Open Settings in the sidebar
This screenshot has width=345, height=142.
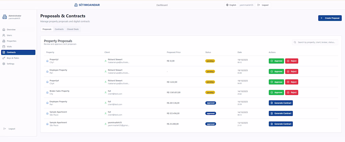pyautogui.click(x=18, y=64)
